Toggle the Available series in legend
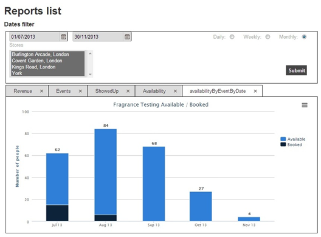 [293, 139]
